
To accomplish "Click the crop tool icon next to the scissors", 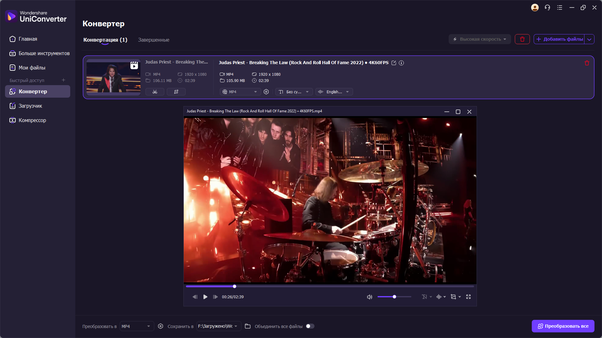I will tap(176, 92).
